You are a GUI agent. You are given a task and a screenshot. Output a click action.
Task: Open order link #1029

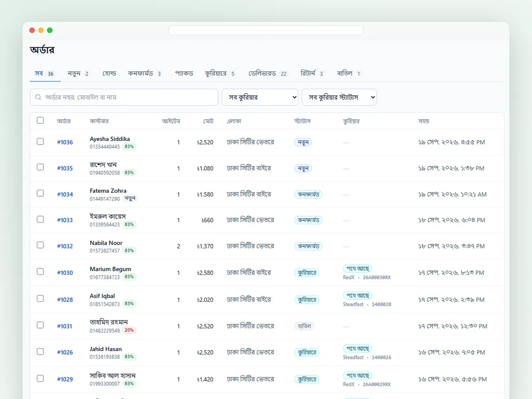click(65, 379)
